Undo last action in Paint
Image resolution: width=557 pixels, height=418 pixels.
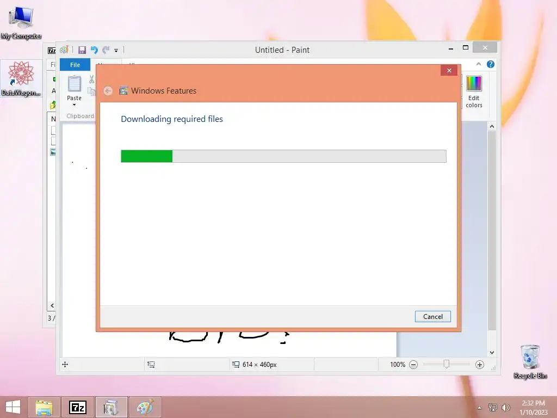click(x=94, y=50)
